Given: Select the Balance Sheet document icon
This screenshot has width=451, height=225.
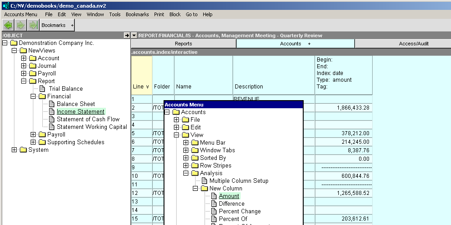Looking at the screenshot, I should 51,104.
